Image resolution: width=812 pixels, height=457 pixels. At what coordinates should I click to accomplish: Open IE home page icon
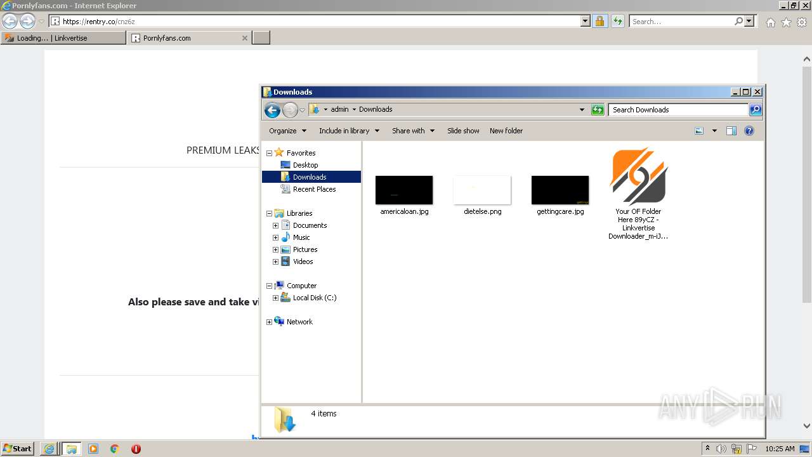pos(770,22)
